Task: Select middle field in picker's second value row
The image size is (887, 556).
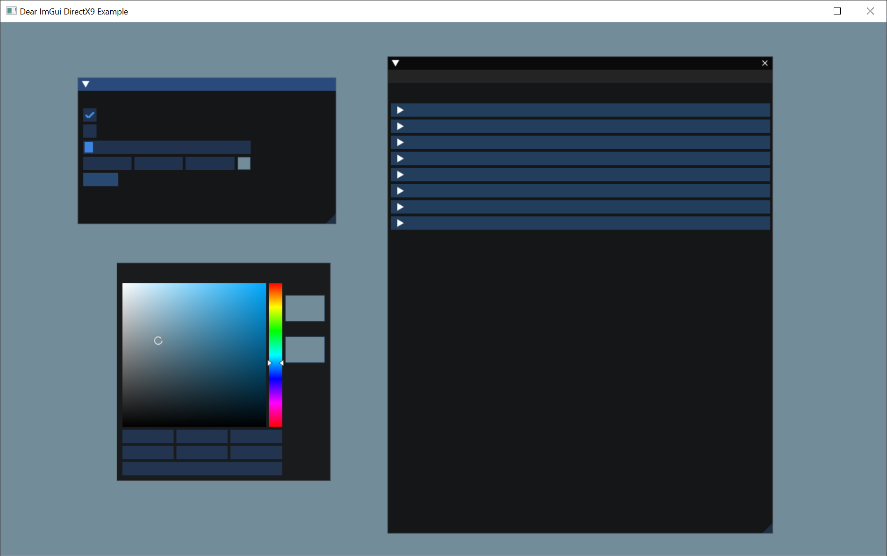Action: click(202, 452)
